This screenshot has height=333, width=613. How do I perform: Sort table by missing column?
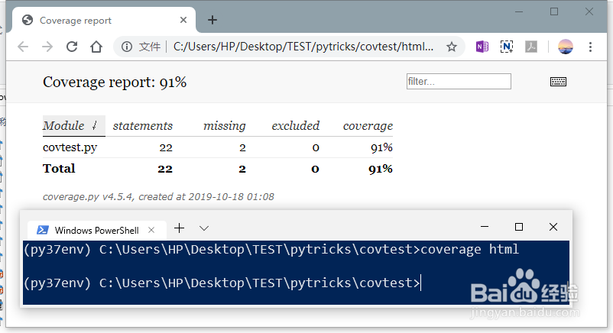[224, 126]
